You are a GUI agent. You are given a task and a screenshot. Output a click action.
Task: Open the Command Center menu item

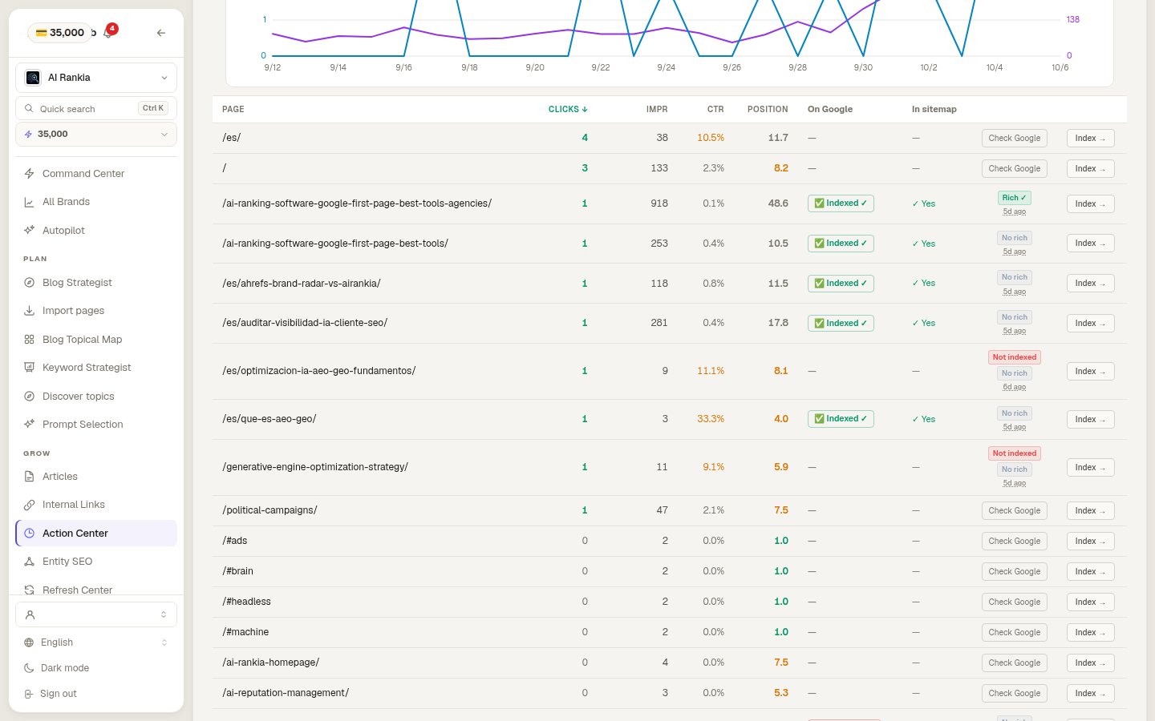(x=96, y=174)
